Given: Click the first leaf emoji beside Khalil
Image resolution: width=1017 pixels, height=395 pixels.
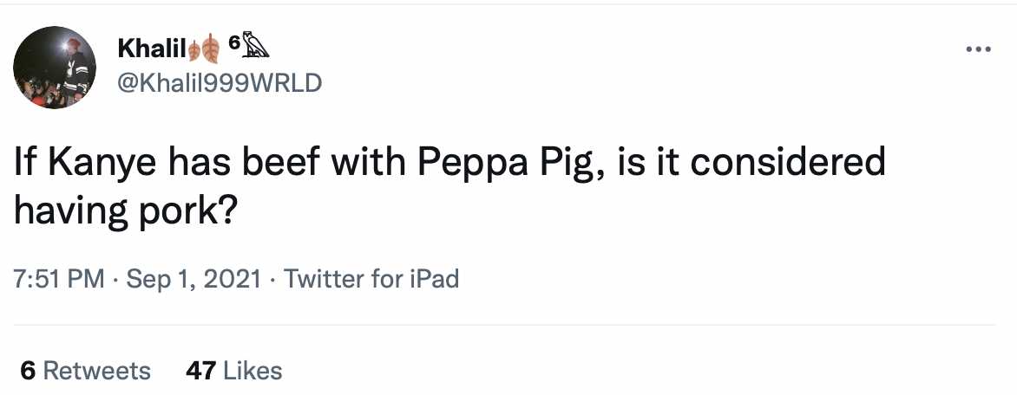Looking at the screenshot, I should [x=194, y=49].
